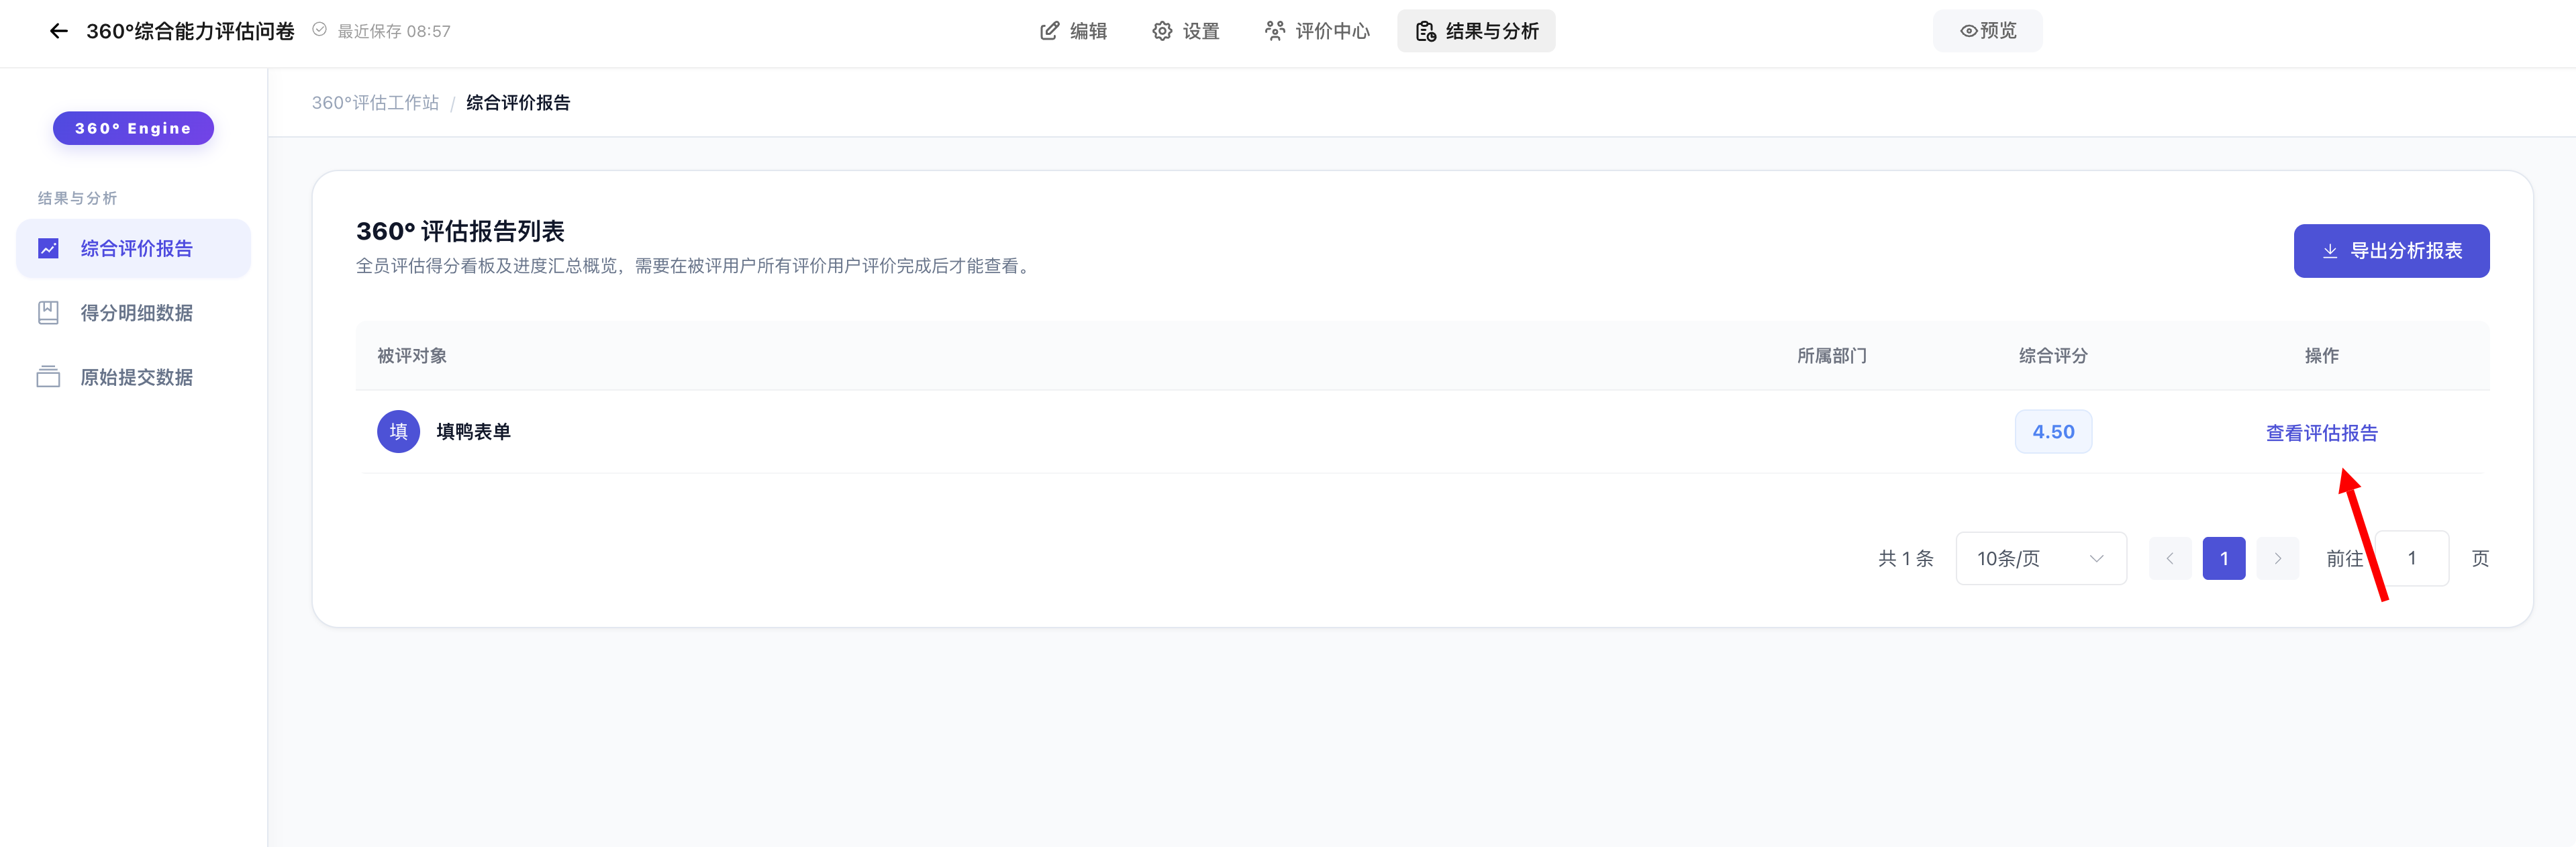
Task: Click the 最近保存 08:57 status text
Action: 394,31
